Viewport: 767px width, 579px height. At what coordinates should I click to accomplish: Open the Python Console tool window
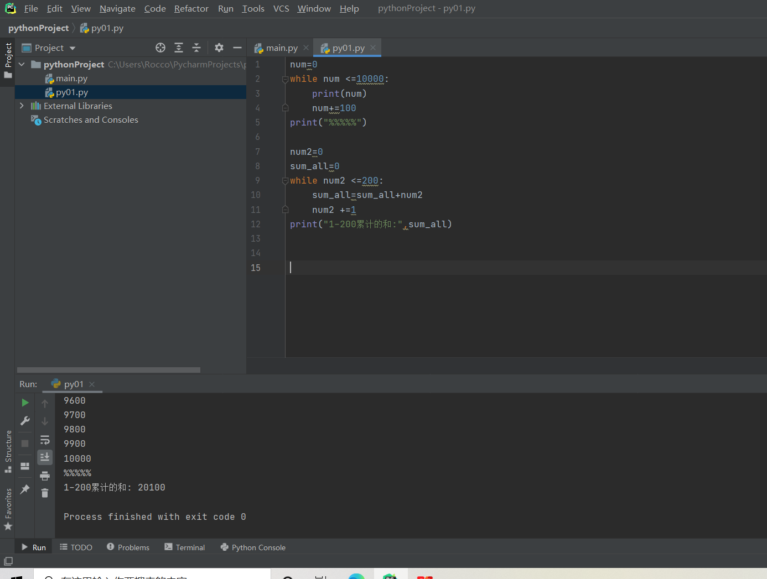(253, 547)
